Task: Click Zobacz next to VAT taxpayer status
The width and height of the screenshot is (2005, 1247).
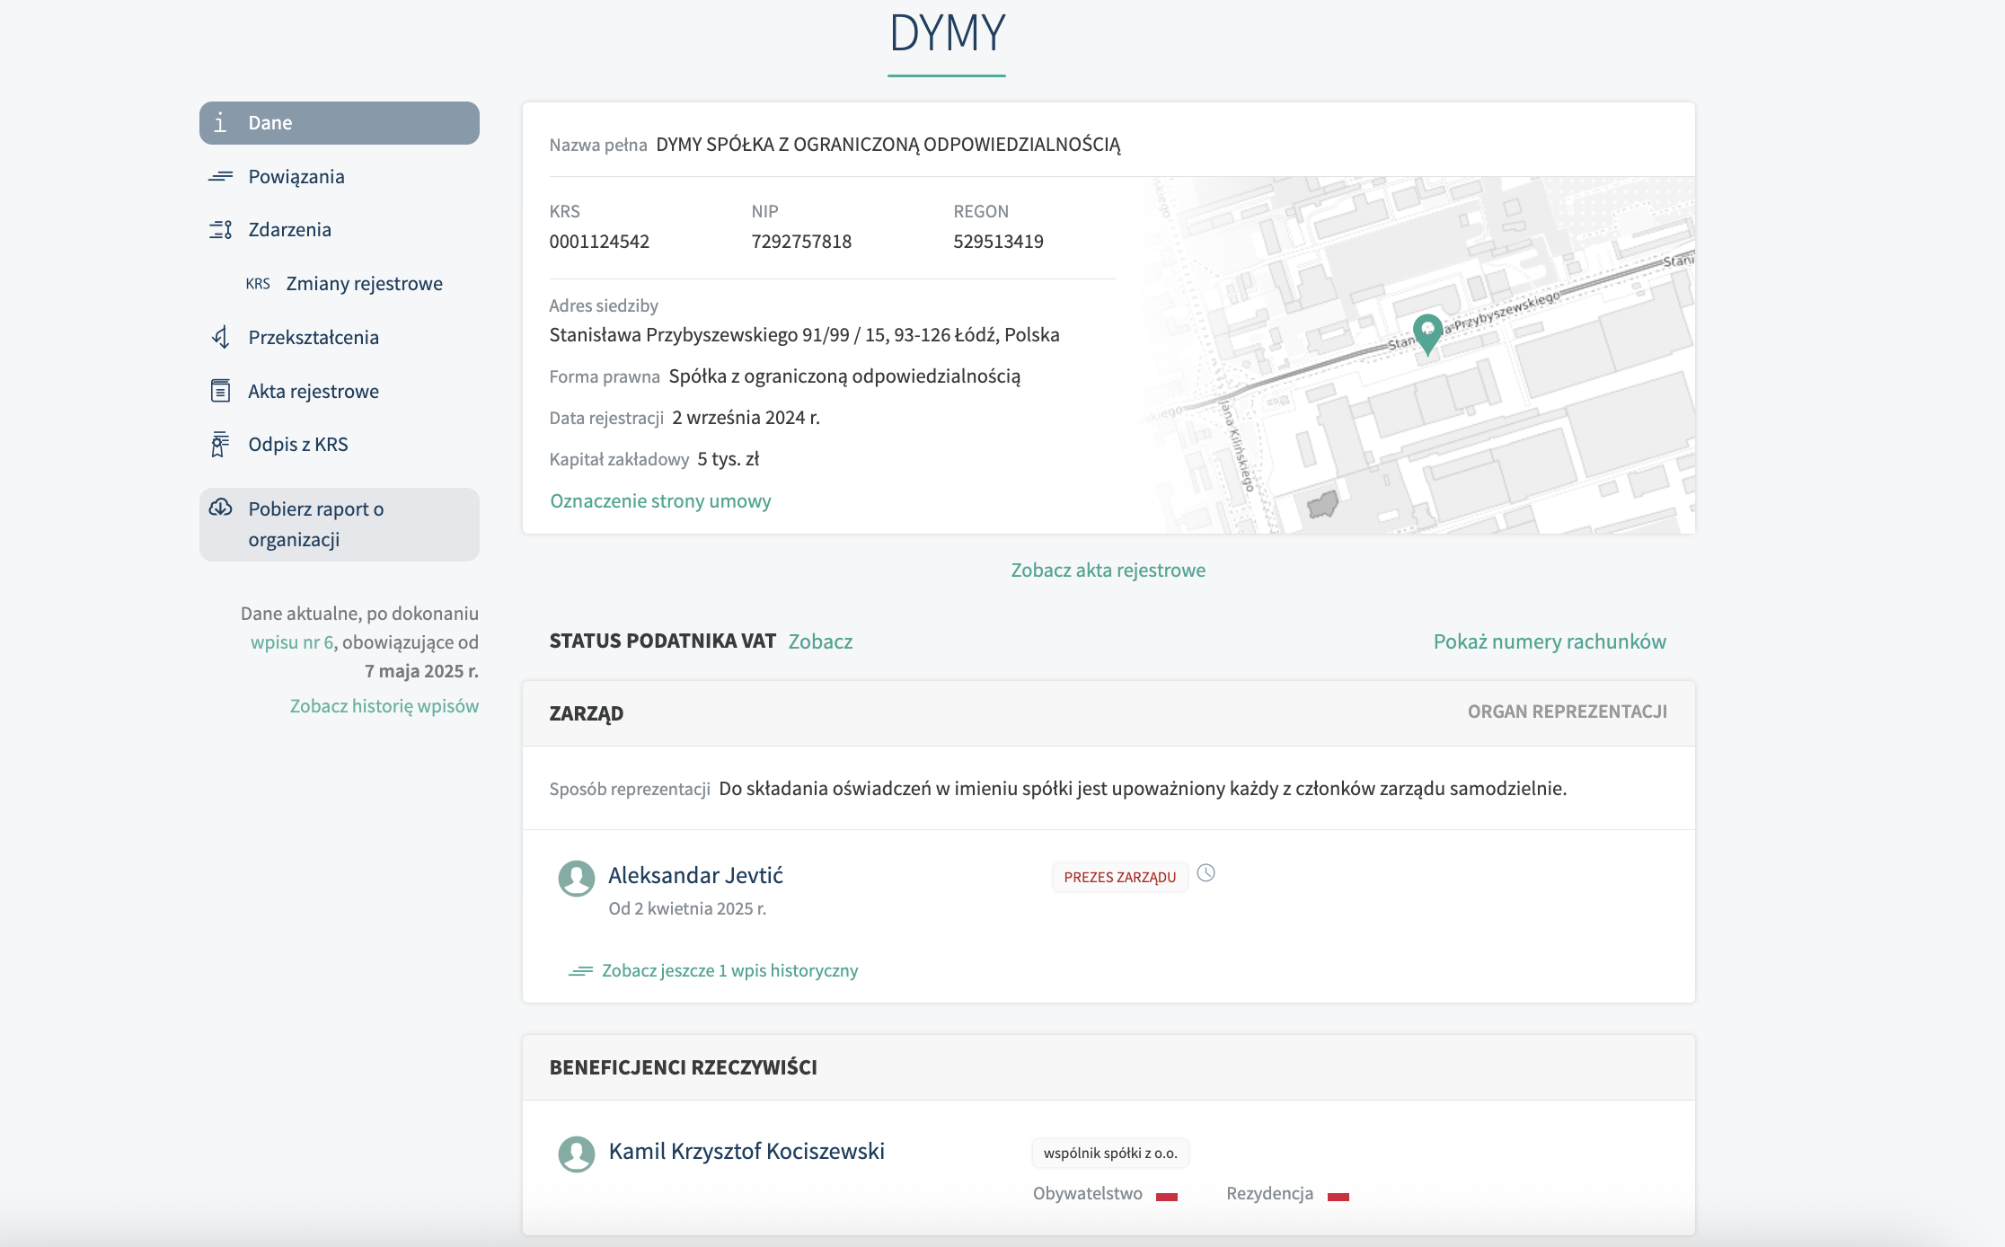Action: click(820, 641)
